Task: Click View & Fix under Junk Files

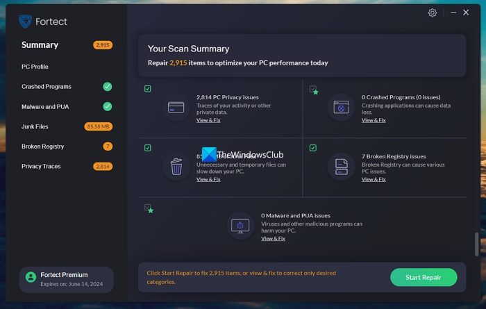Action: click(x=208, y=179)
